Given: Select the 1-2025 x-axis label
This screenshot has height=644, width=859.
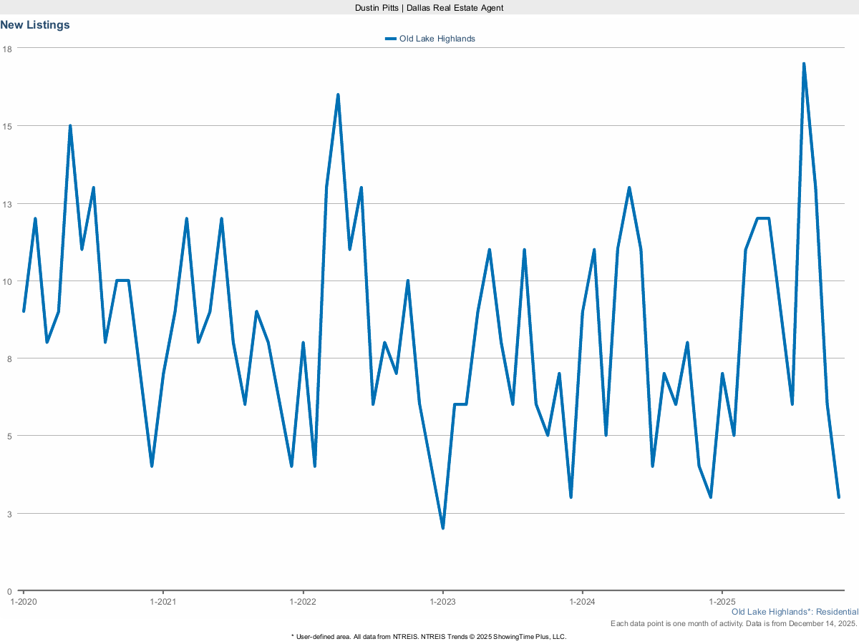Looking at the screenshot, I should (722, 602).
